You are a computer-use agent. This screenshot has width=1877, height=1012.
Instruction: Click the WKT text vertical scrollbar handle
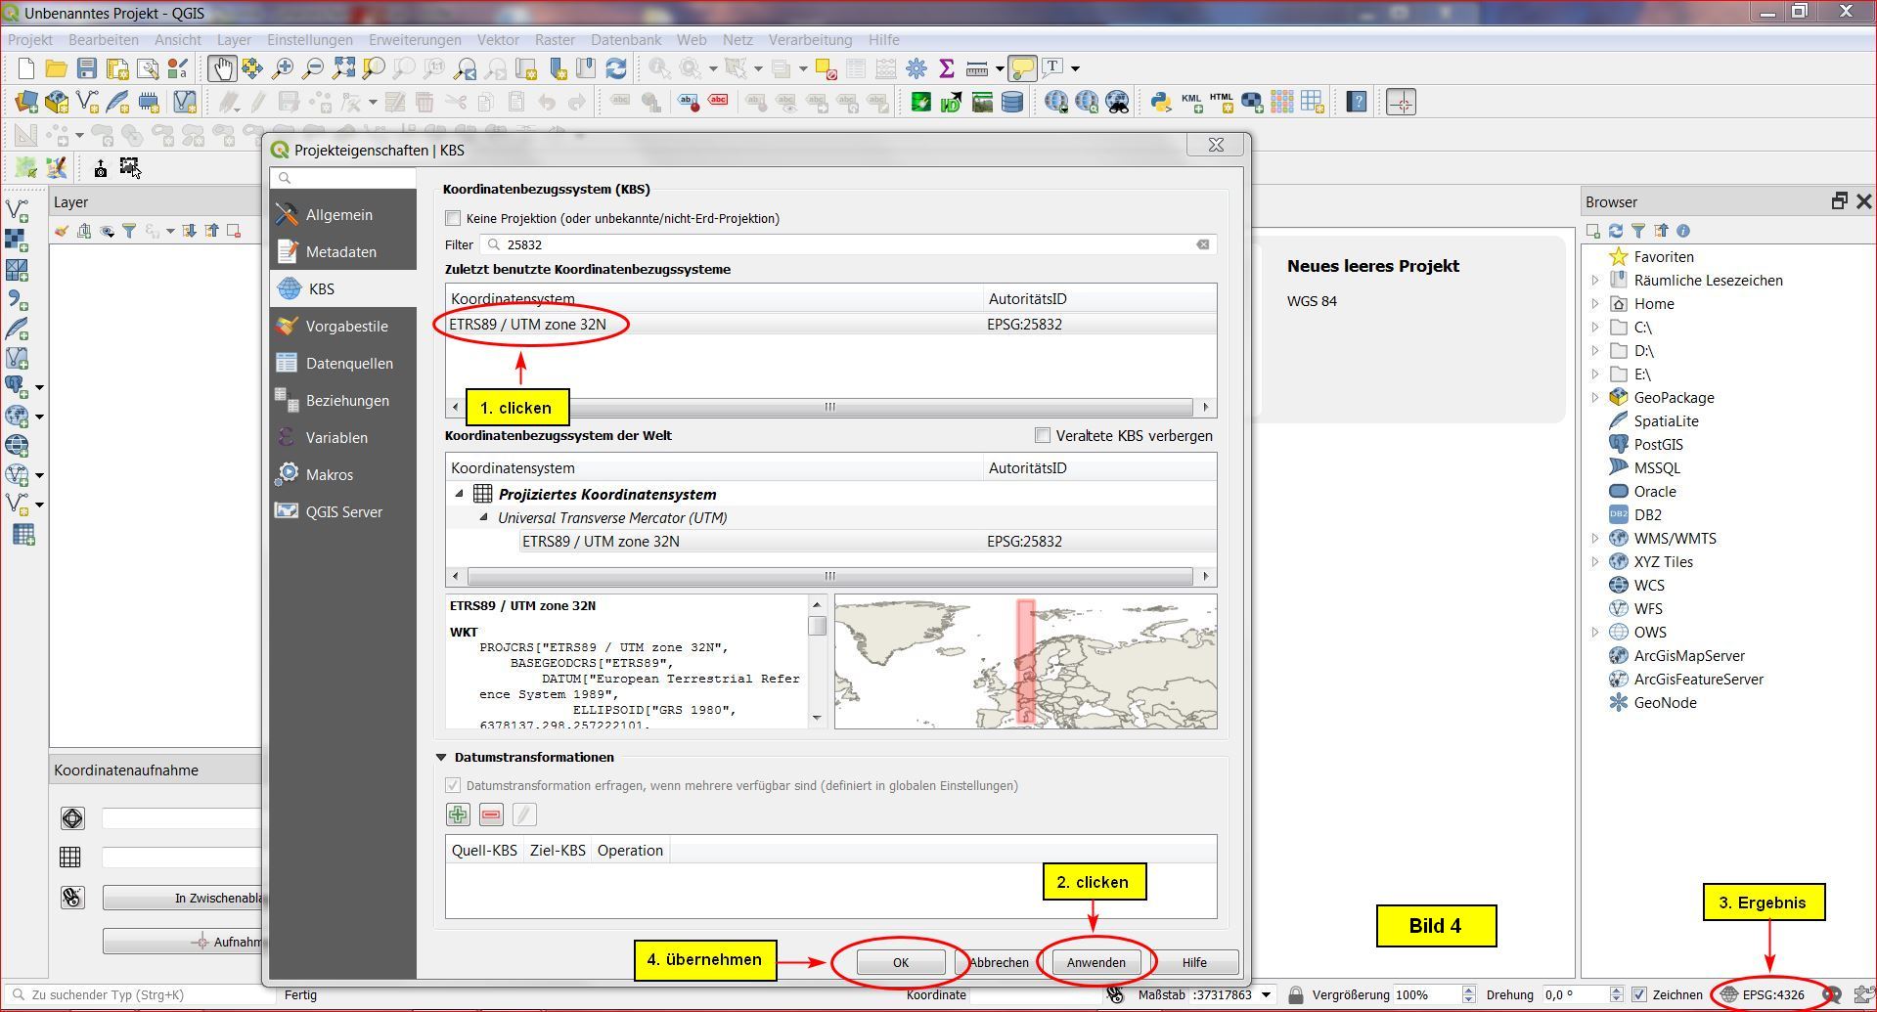click(817, 626)
